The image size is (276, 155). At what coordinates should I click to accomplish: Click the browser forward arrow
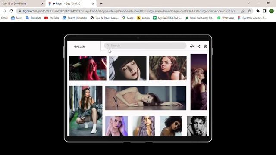point(5,11)
